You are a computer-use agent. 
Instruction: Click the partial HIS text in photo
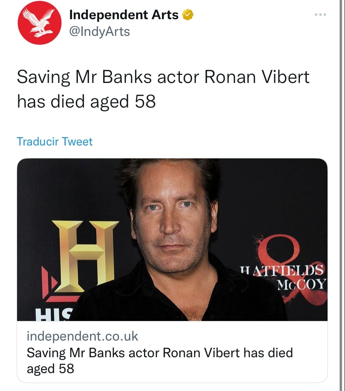(54, 314)
